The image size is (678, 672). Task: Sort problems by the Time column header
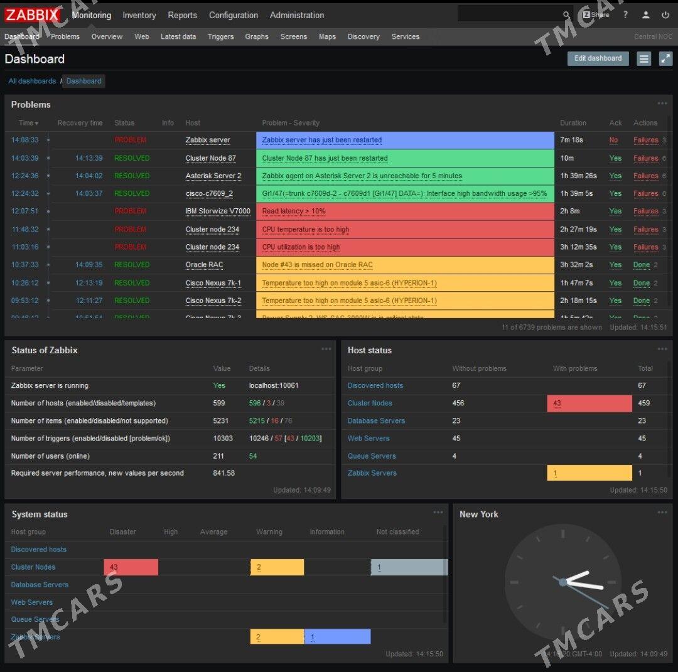pos(28,123)
